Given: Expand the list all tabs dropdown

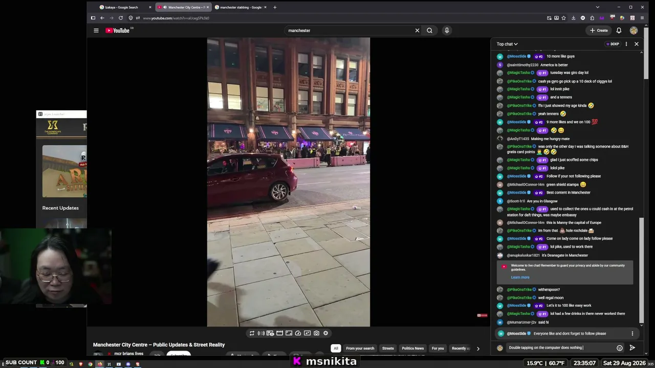Looking at the screenshot, I should pyautogui.click(x=597, y=7).
